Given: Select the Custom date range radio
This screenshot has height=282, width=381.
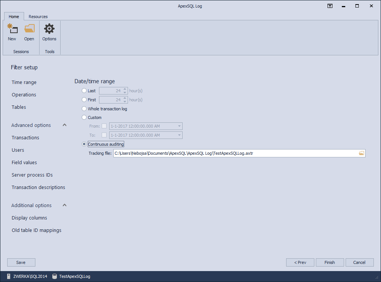Looking at the screenshot, I should 84,117.
